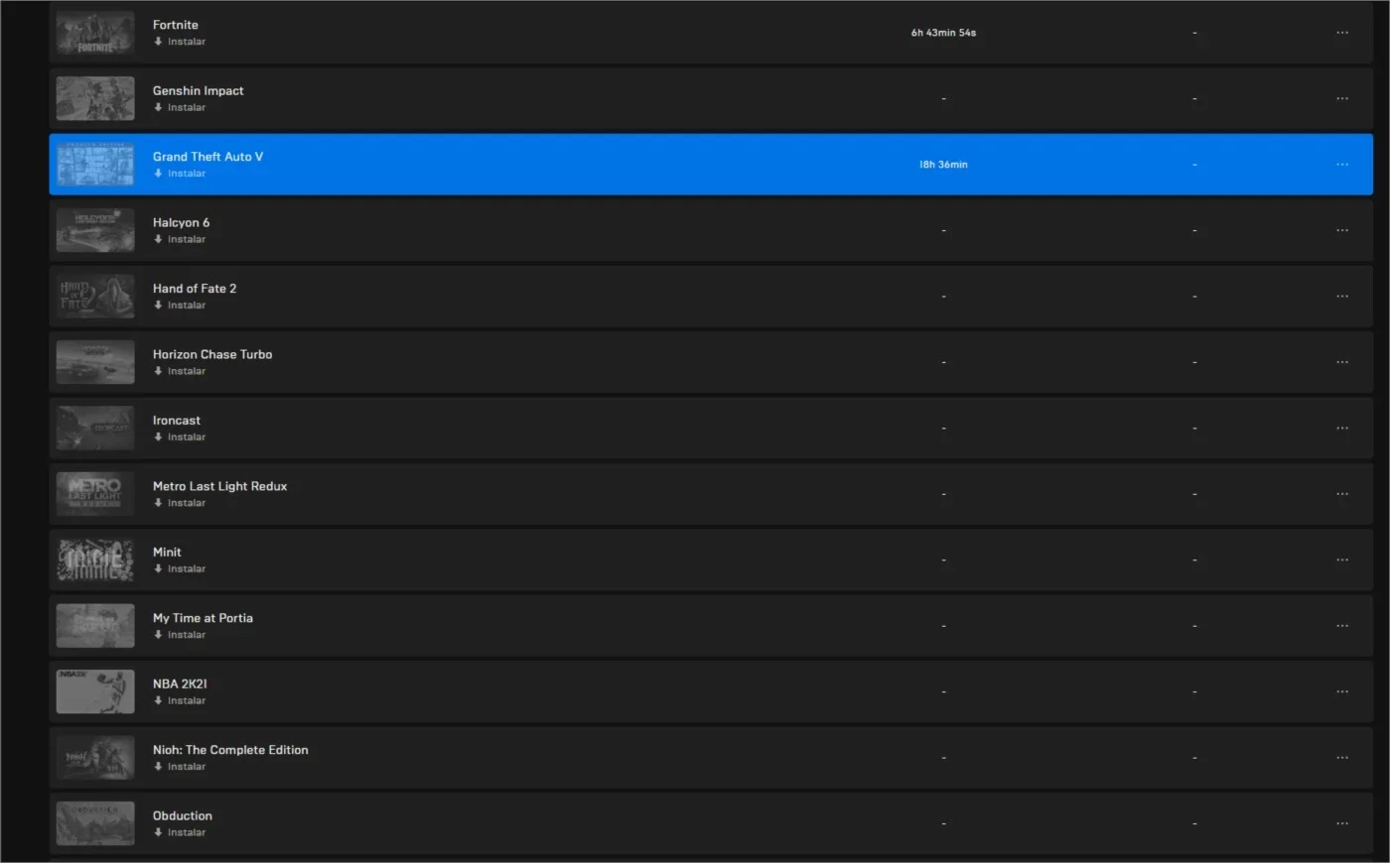Select the Halcyon 6 cover thumbnail
The image size is (1390, 863).
pyautogui.click(x=95, y=230)
